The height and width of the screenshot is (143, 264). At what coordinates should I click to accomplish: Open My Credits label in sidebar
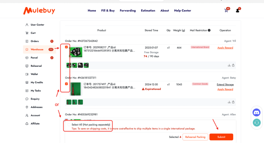(x=37, y=82)
